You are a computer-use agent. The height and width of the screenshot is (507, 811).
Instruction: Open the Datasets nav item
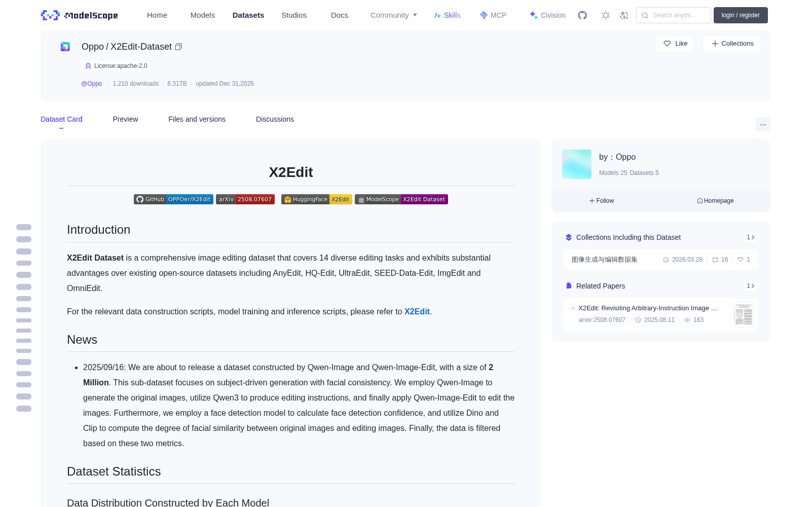248,15
